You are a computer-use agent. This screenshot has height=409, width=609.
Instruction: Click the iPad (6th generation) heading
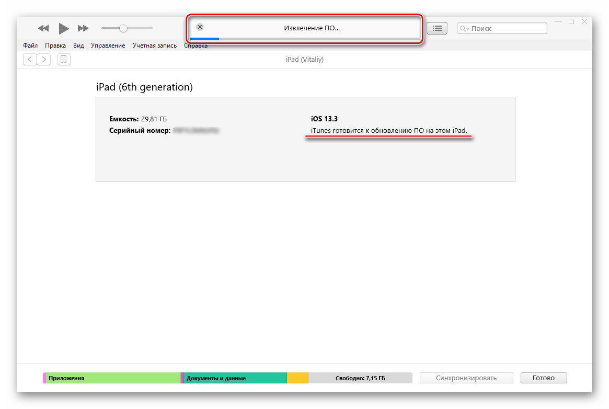click(x=144, y=87)
